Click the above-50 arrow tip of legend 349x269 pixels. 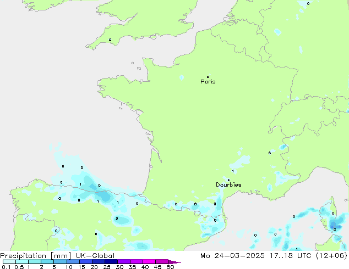coord(174,262)
